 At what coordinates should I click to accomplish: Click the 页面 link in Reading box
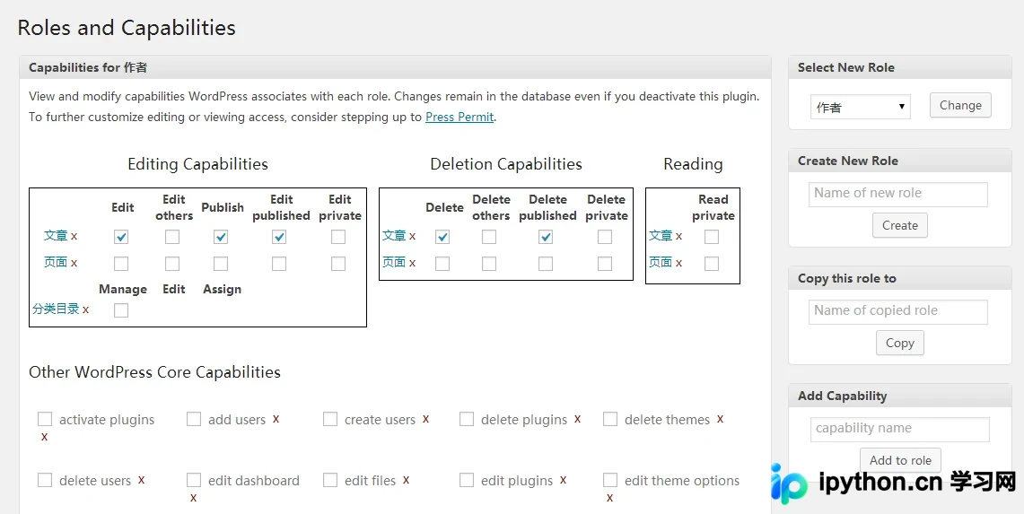coord(661,262)
